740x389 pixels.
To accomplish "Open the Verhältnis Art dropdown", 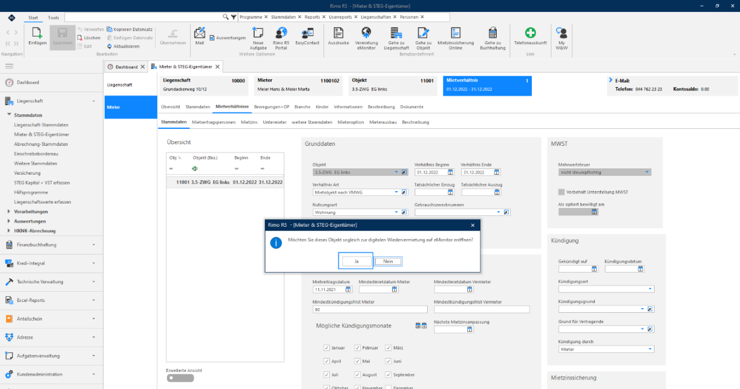I will click(x=397, y=192).
